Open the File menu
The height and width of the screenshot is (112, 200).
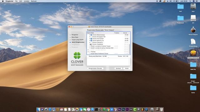(x=16, y=1)
